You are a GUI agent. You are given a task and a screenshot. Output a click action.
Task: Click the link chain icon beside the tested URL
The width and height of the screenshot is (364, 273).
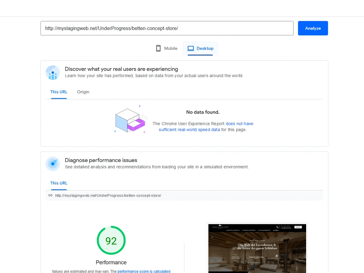pos(50,195)
